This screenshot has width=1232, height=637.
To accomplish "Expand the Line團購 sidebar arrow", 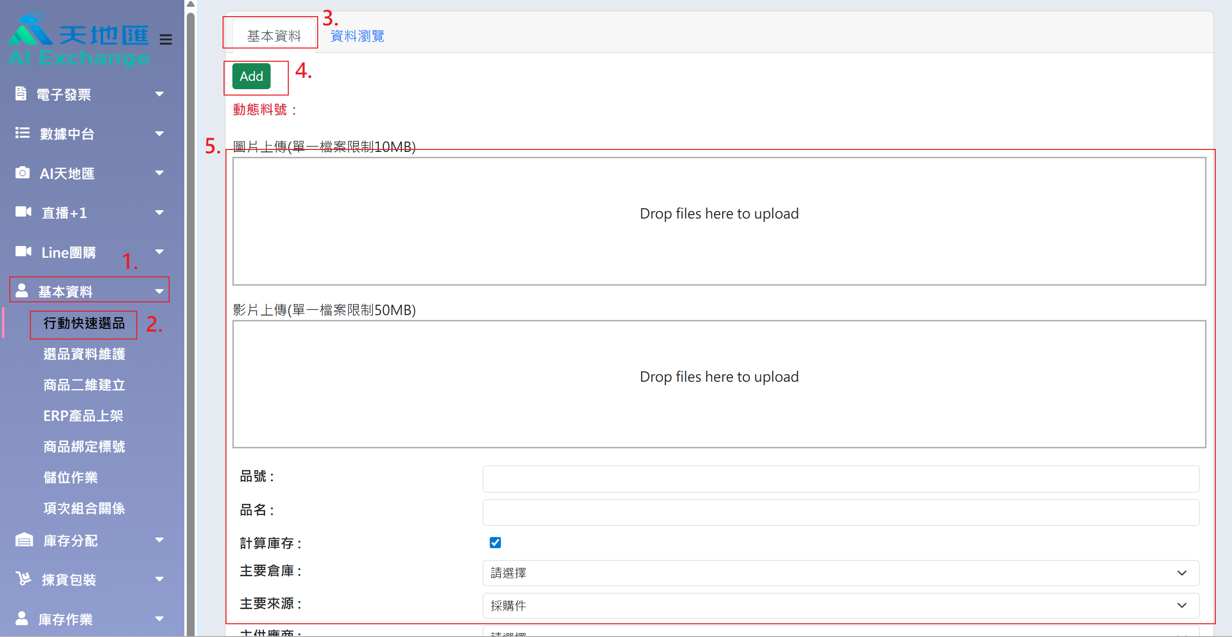I will click(x=159, y=252).
